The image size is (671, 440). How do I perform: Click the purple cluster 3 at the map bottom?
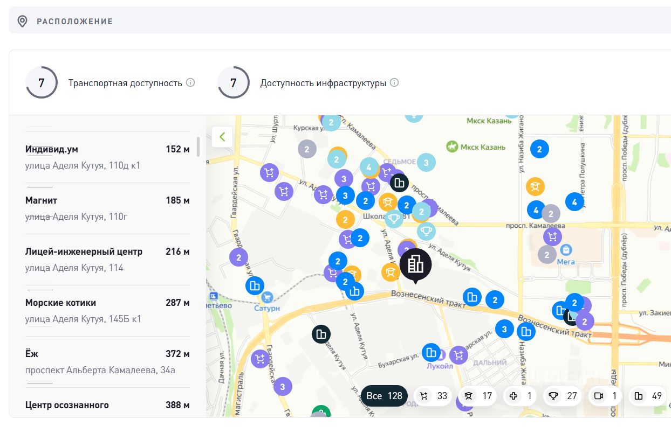point(283,386)
